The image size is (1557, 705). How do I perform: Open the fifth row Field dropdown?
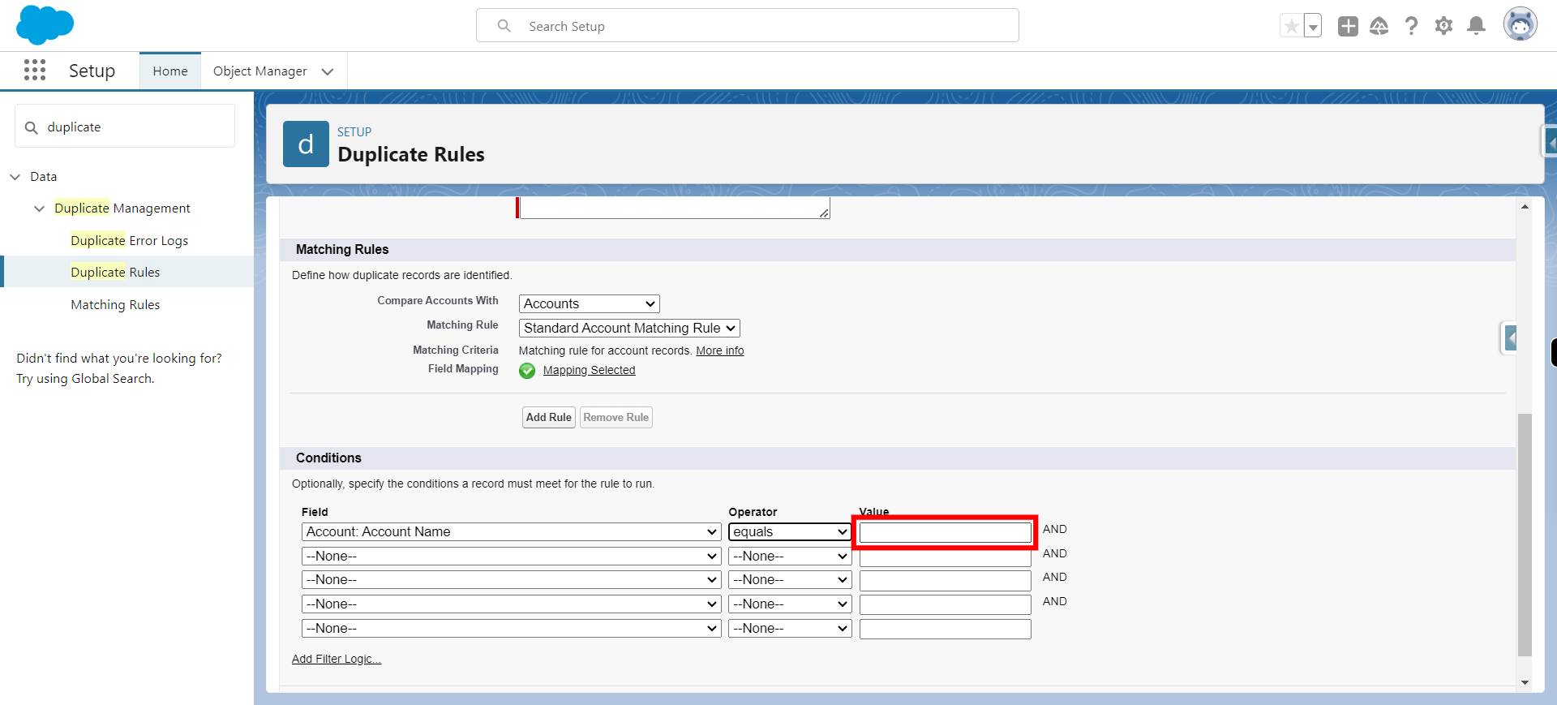point(511,629)
